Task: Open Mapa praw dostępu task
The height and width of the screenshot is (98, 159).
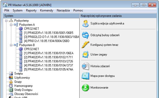Action: (x=103, y=76)
